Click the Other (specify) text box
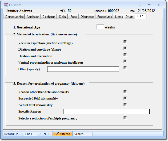 (83, 69)
